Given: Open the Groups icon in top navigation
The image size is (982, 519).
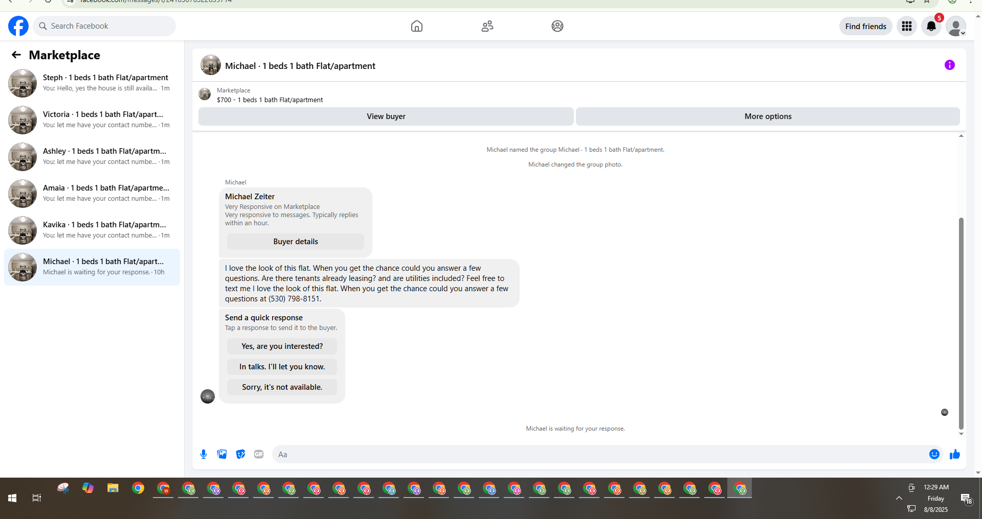Looking at the screenshot, I should (x=557, y=26).
